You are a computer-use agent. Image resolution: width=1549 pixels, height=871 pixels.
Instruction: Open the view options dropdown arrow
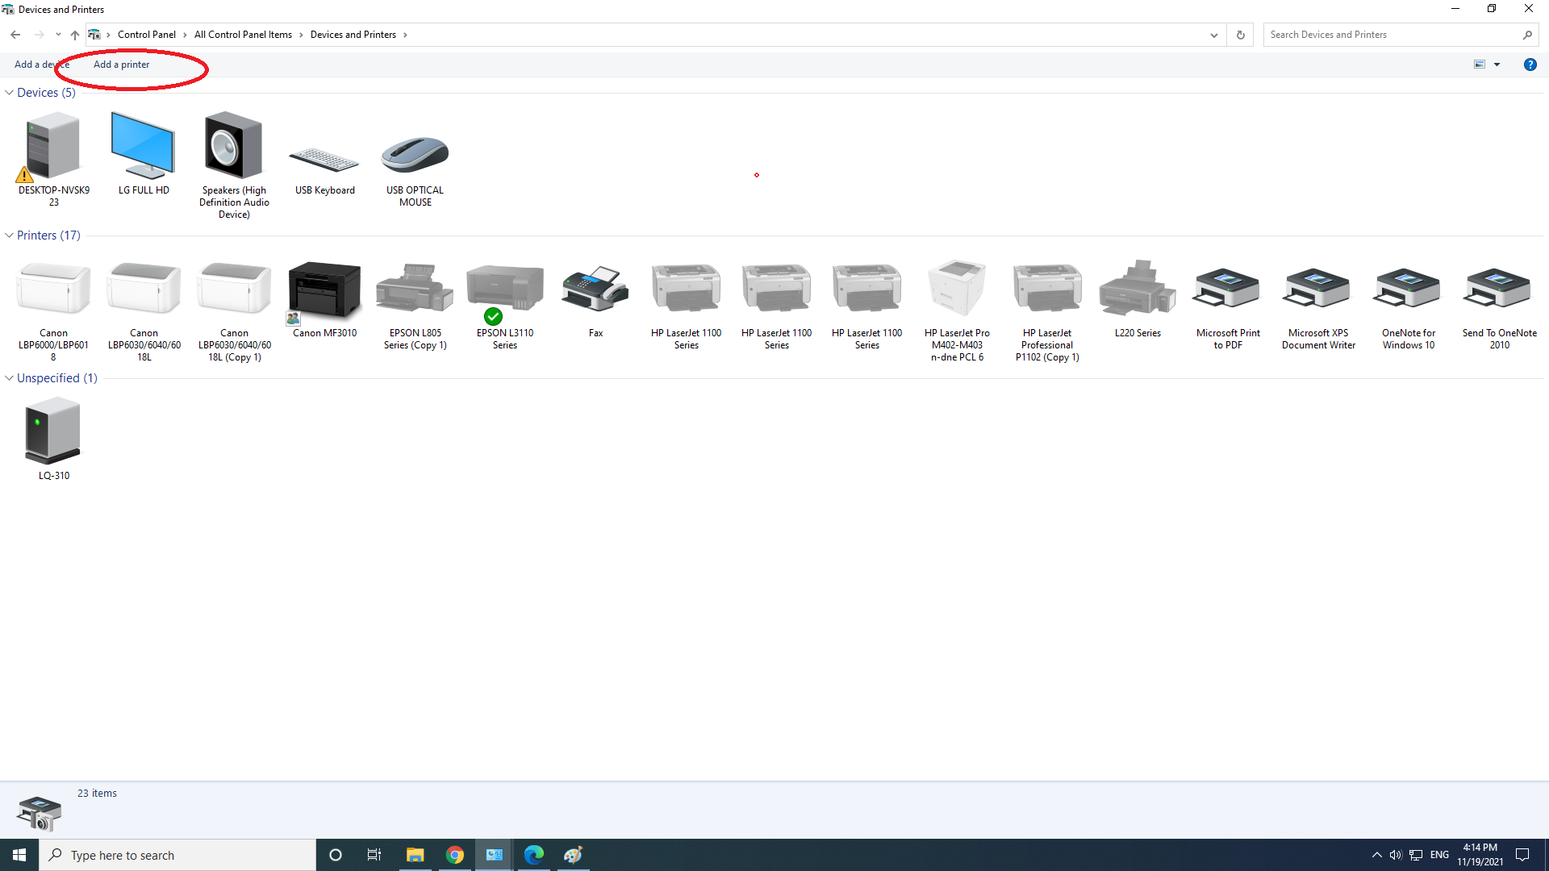1497,65
